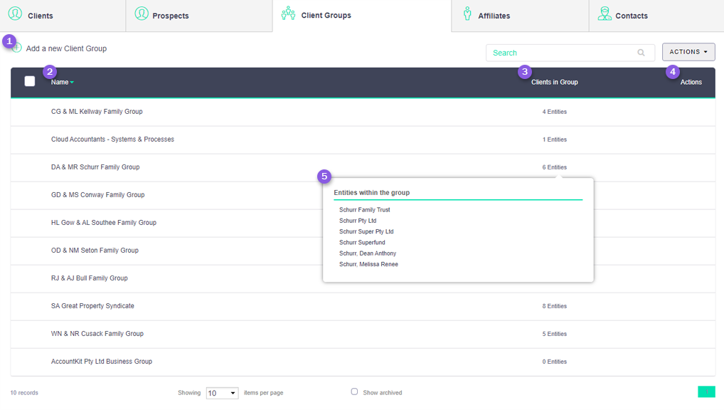The width and height of the screenshot is (724, 410).
Task: Toggle the select-all checkbox in the table header
Action: (29, 81)
